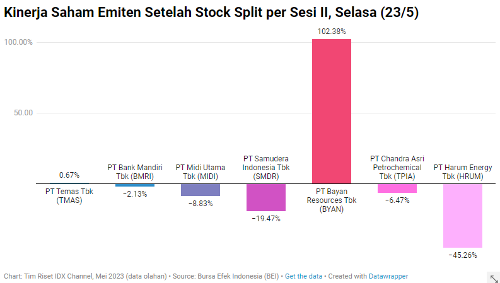The height and width of the screenshot is (283, 500).
Task: Click the PT Harum Energy light pink bar
Action: (x=462, y=215)
